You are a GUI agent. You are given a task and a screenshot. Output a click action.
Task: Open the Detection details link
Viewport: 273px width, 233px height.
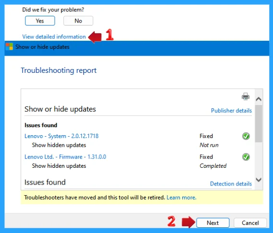click(231, 184)
